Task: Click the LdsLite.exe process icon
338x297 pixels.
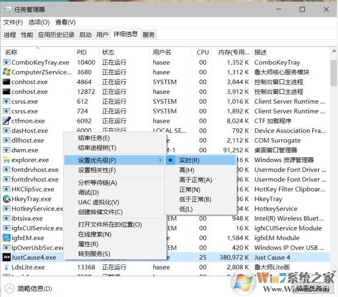Action: tap(7, 267)
